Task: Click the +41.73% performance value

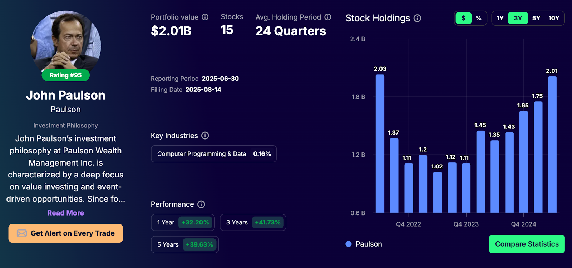Action: pos(268,222)
